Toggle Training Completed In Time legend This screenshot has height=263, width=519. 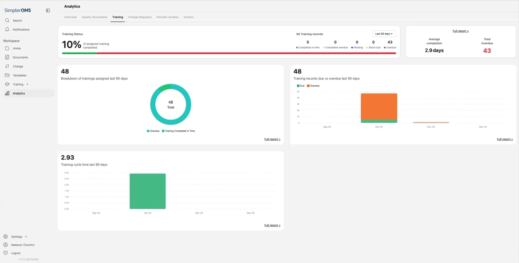click(178, 131)
